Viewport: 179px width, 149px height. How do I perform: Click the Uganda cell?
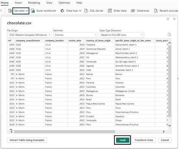coord(100,66)
